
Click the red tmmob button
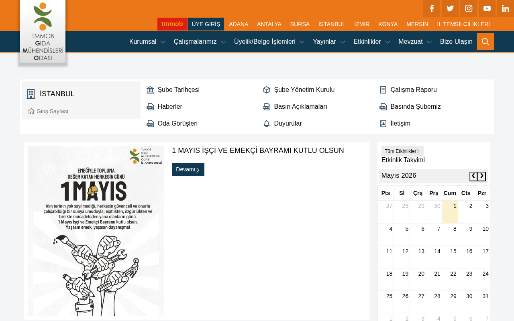coord(172,24)
